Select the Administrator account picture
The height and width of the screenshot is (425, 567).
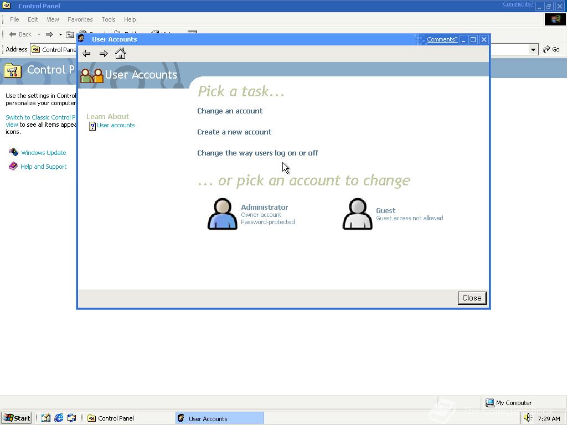point(223,214)
